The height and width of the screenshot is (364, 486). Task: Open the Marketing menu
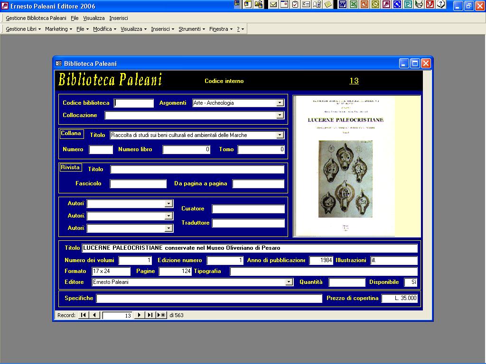(x=58, y=29)
